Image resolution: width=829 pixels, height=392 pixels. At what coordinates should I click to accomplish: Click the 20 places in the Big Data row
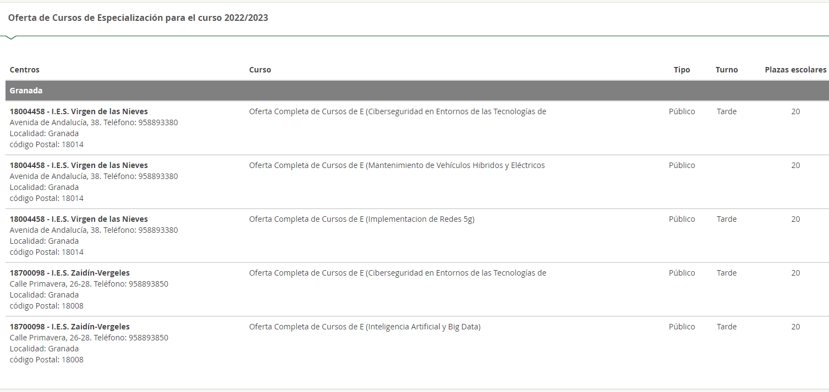click(x=795, y=327)
